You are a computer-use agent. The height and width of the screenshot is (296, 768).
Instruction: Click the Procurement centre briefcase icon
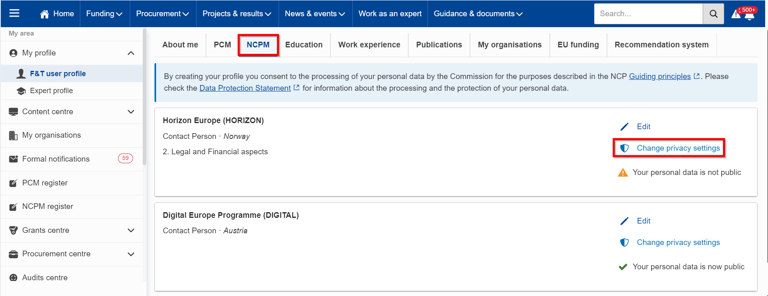[x=13, y=254]
